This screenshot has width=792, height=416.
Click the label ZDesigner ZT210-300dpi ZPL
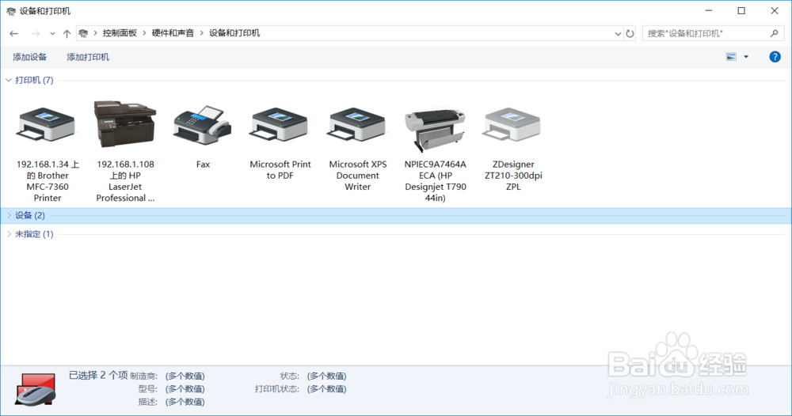(513, 176)
